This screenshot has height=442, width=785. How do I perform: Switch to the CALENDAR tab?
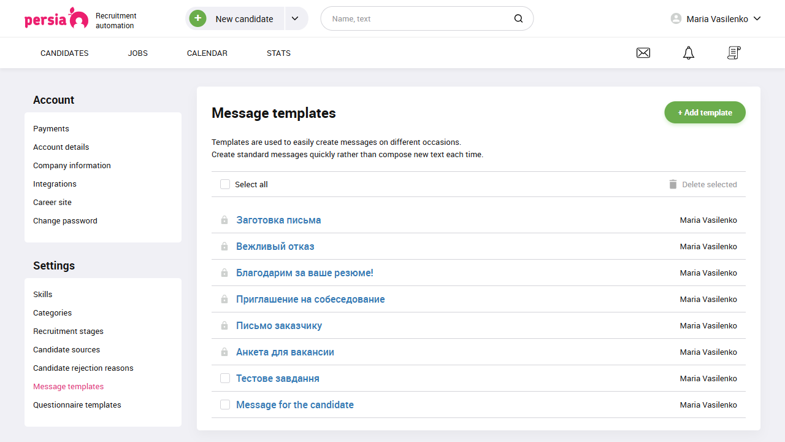click(207, 53)
